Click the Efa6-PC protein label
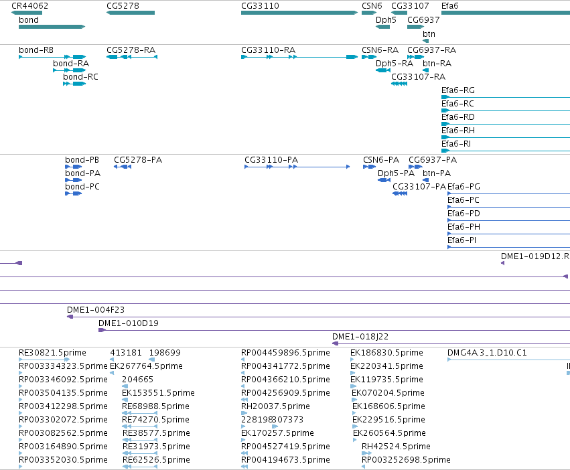 [464, 200]
